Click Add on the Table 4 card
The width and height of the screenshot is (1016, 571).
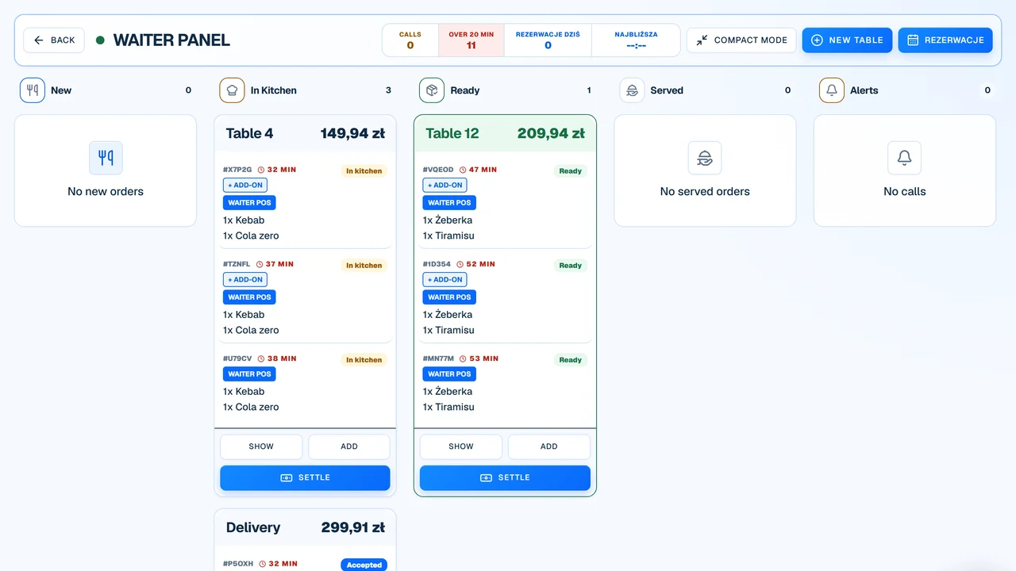click(x=349, y=446)
